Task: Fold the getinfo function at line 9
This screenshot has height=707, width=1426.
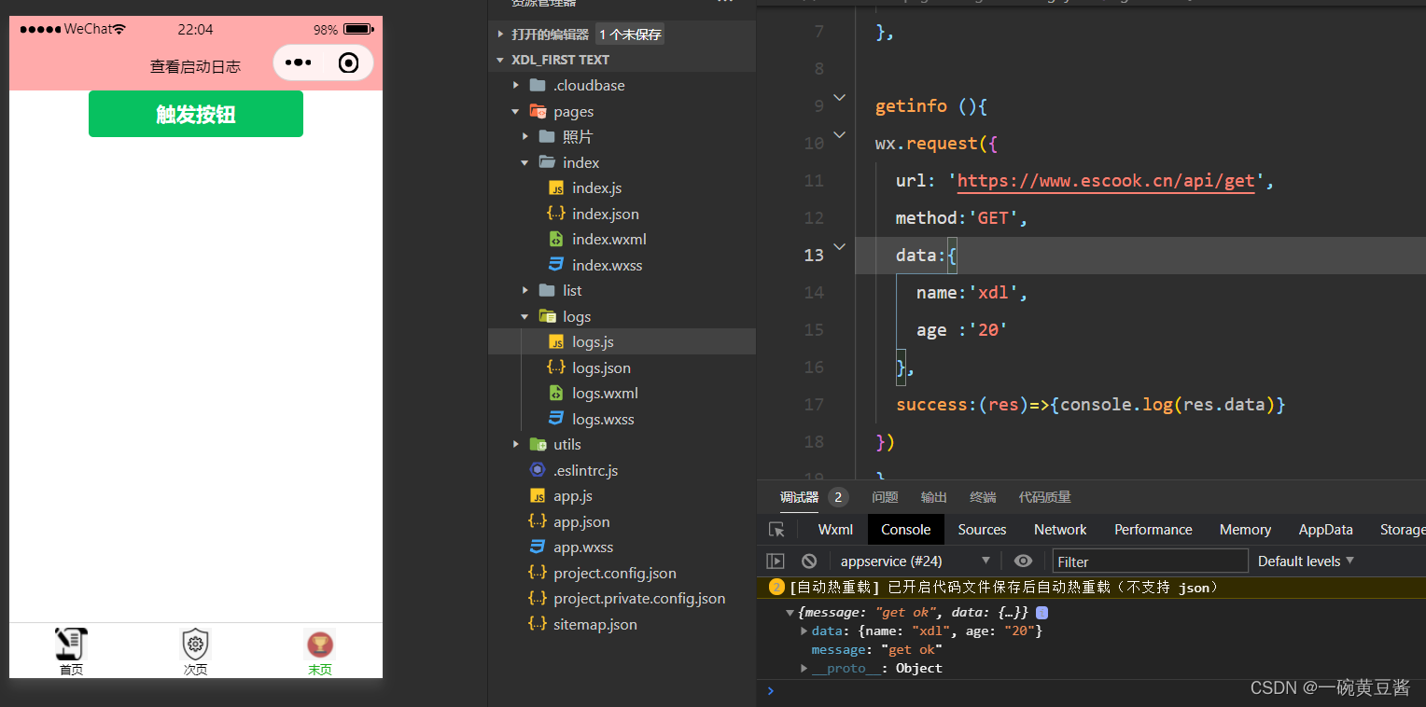Action: click(839, 97)
